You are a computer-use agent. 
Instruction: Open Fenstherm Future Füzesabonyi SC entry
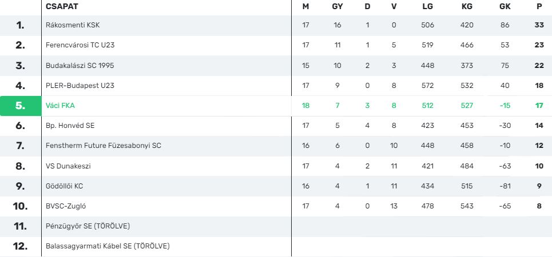pyautogui.click(x=103, y=146)
